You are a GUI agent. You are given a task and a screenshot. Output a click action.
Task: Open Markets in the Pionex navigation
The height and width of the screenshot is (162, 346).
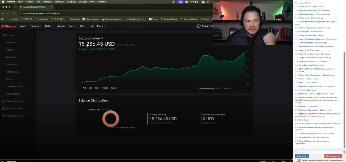point(61,26)
